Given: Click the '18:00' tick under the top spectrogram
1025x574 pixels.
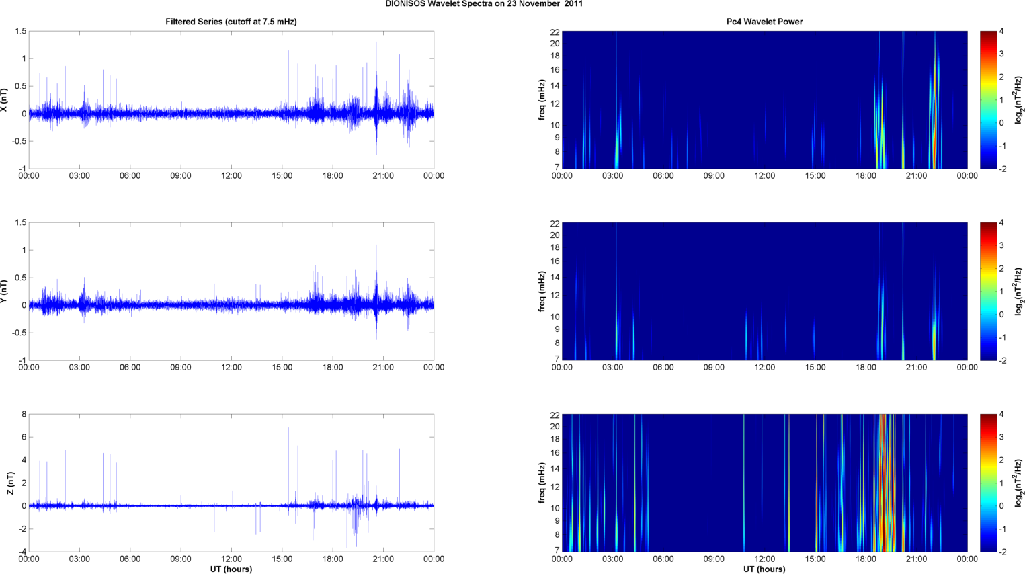Looking at the screenshot, I should pyautogui.click(x=866, y=176).
